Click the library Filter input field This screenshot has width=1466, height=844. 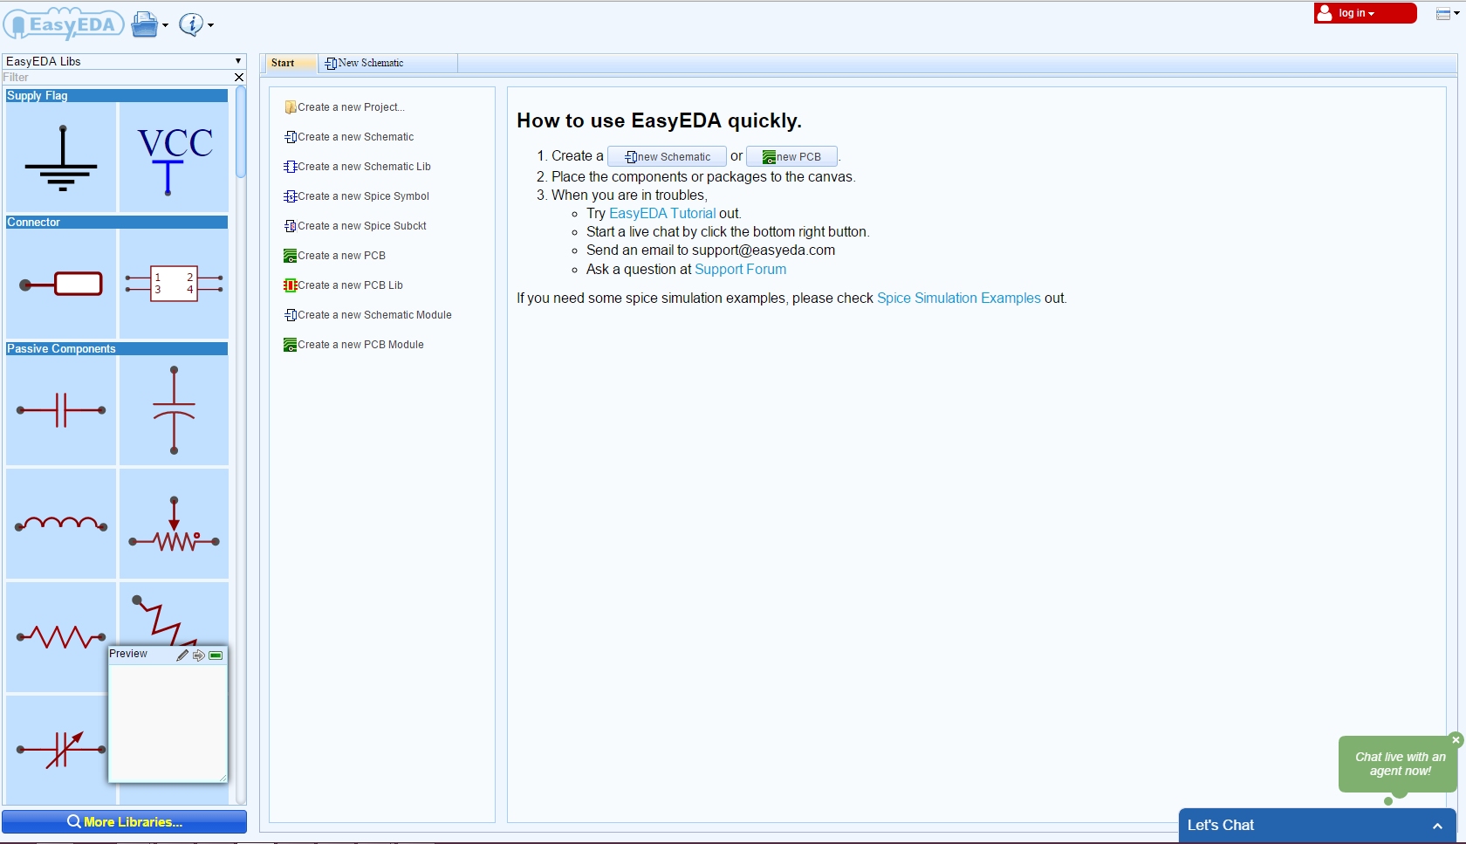pos(117,77)
